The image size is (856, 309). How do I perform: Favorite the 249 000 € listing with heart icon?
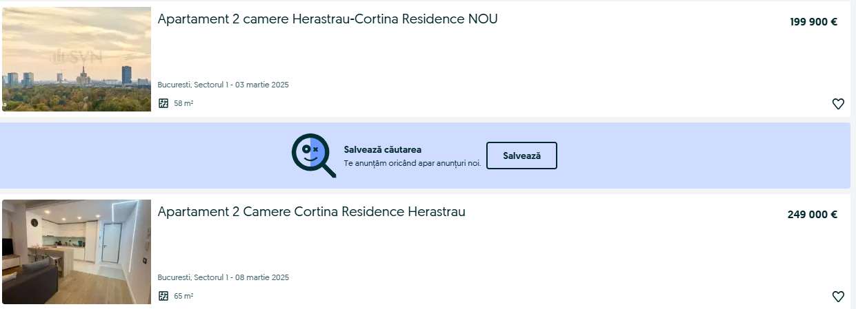(838, 297)
